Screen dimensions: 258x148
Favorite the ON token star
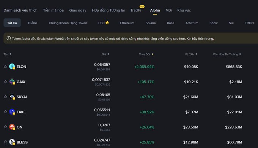pos(5,127)
